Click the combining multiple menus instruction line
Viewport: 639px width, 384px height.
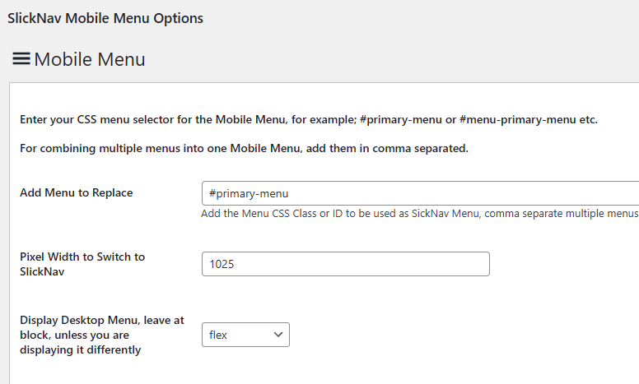[x=244, y=149]
